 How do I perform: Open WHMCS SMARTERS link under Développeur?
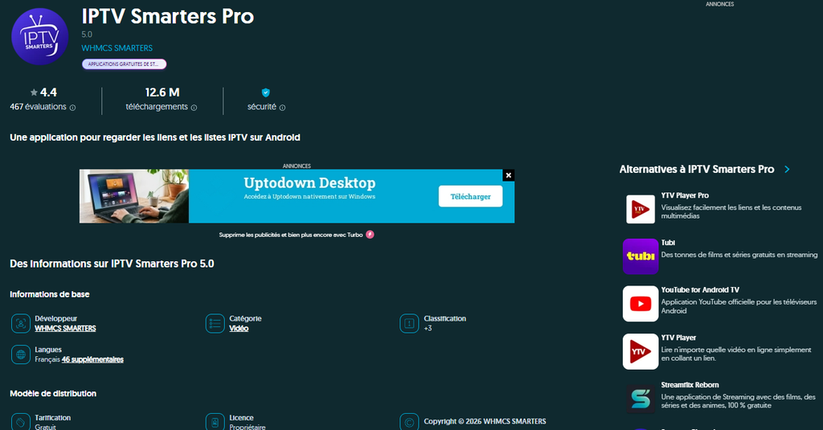65,328
